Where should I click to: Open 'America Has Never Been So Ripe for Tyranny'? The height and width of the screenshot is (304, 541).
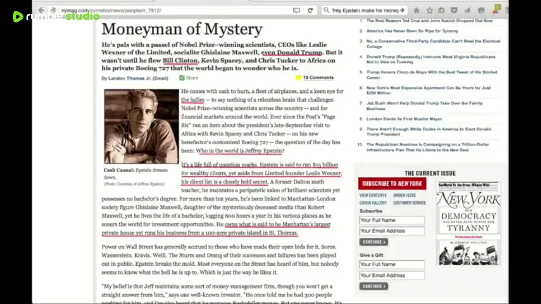point(412,31)
